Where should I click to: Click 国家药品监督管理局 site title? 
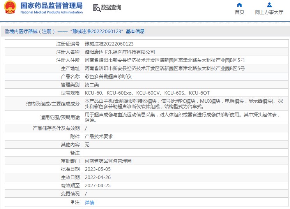pos(51,6)
